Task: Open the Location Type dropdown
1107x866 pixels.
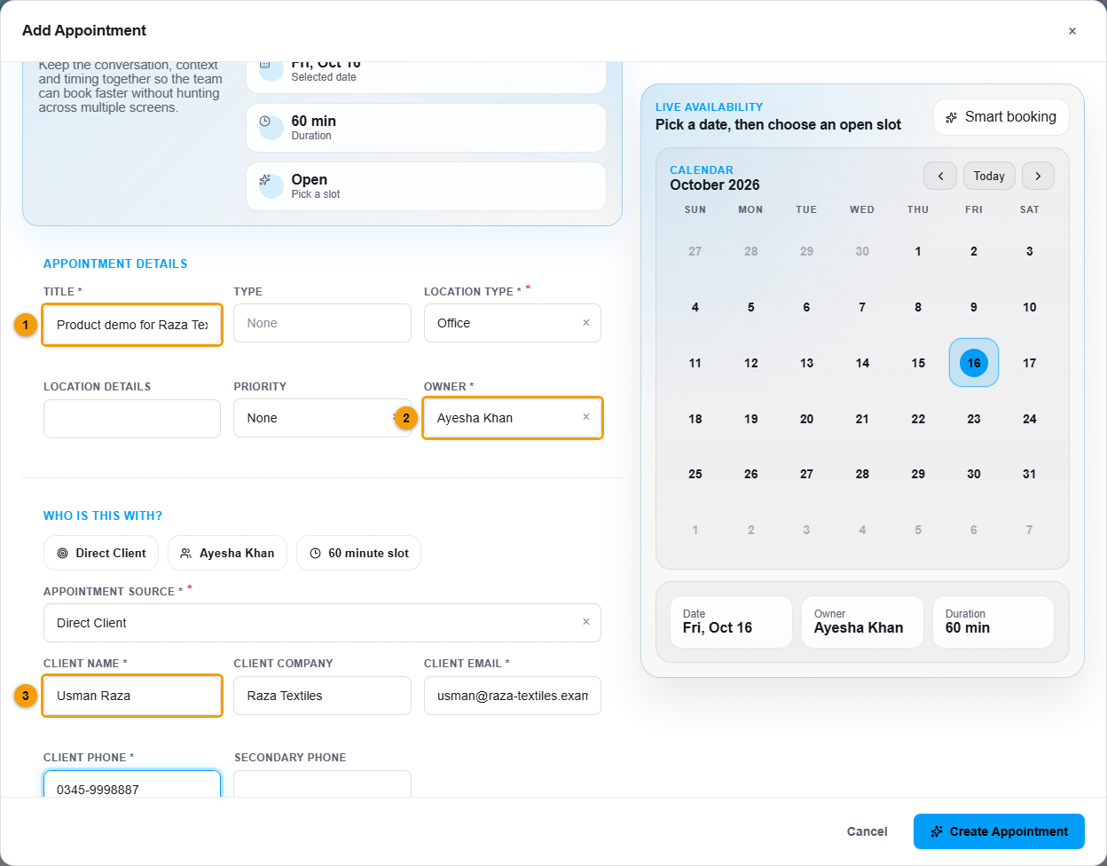Action: click(513, 323)
